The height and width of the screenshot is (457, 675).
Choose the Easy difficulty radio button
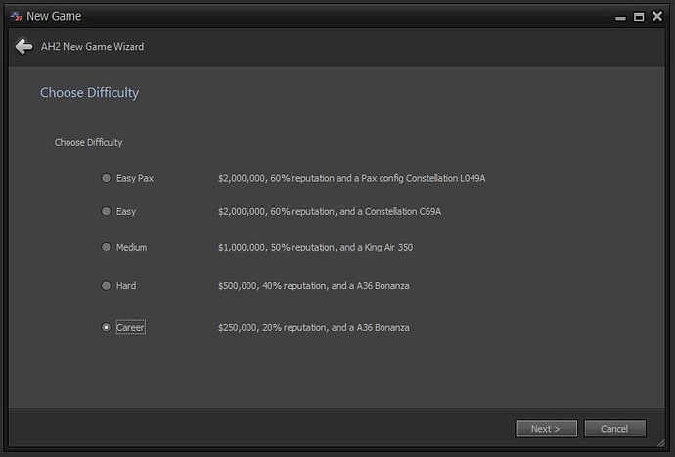tap(107, 211)
